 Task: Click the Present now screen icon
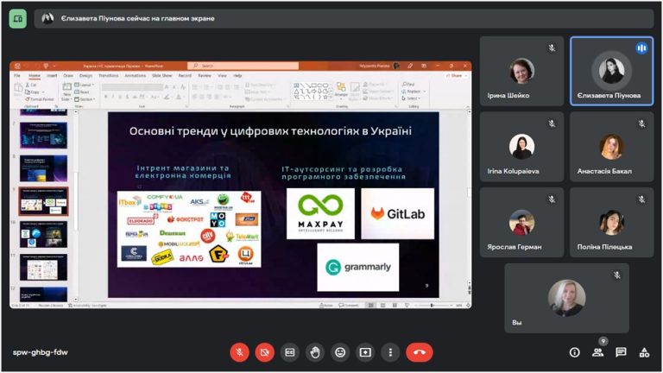click(365, 352)
